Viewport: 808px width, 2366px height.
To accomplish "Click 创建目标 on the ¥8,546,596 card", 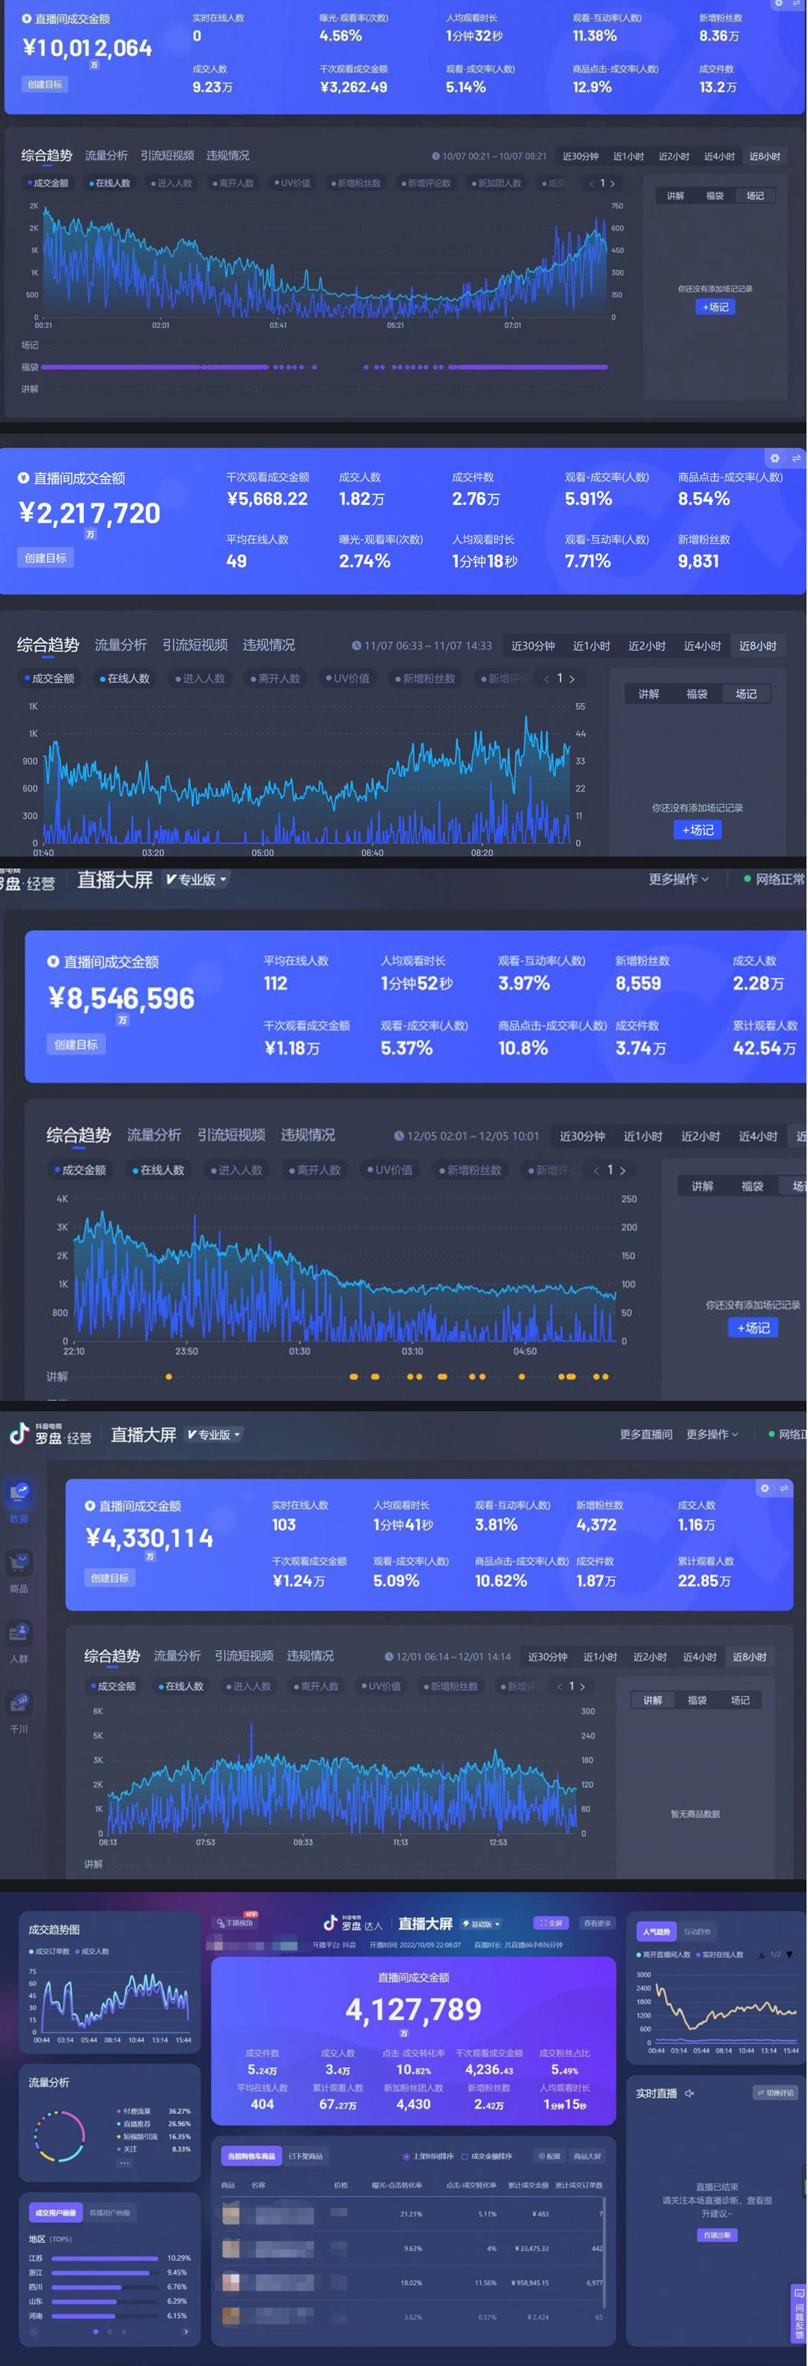I will point(76,1044).
